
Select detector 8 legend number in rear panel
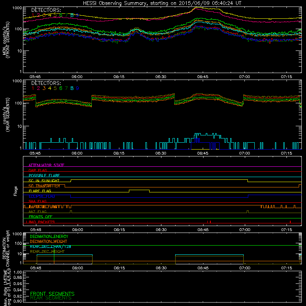[x=72, y=88]
